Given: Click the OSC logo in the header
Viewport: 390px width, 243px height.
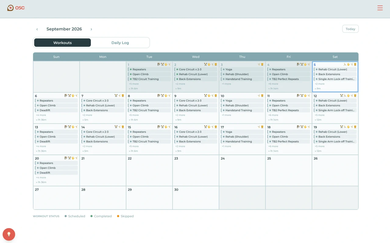Looking at the screenshot, I should (16, 8).
